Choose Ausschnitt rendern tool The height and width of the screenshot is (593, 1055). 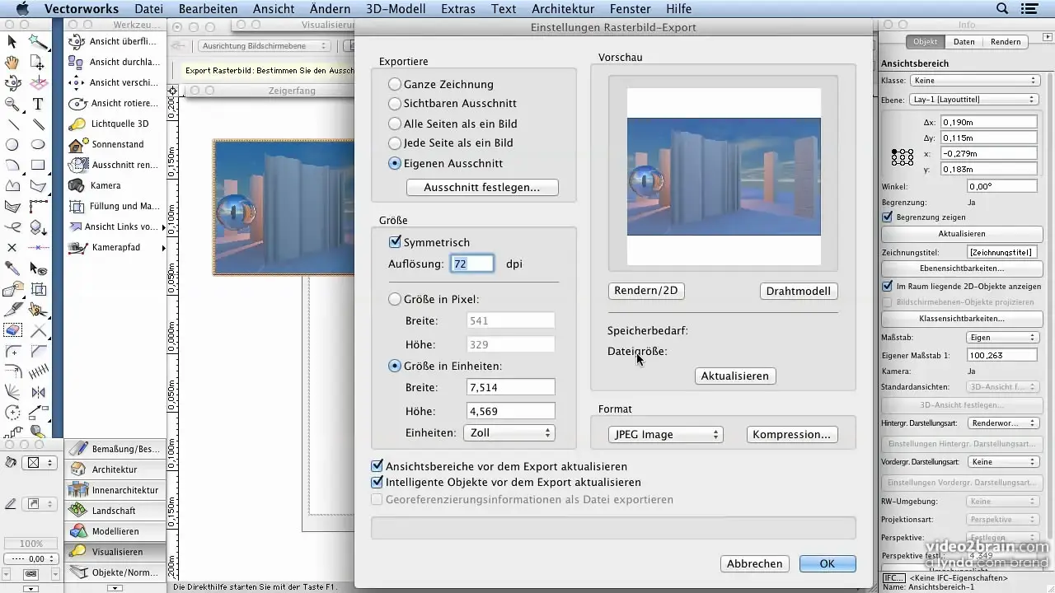tap(114, 165)
